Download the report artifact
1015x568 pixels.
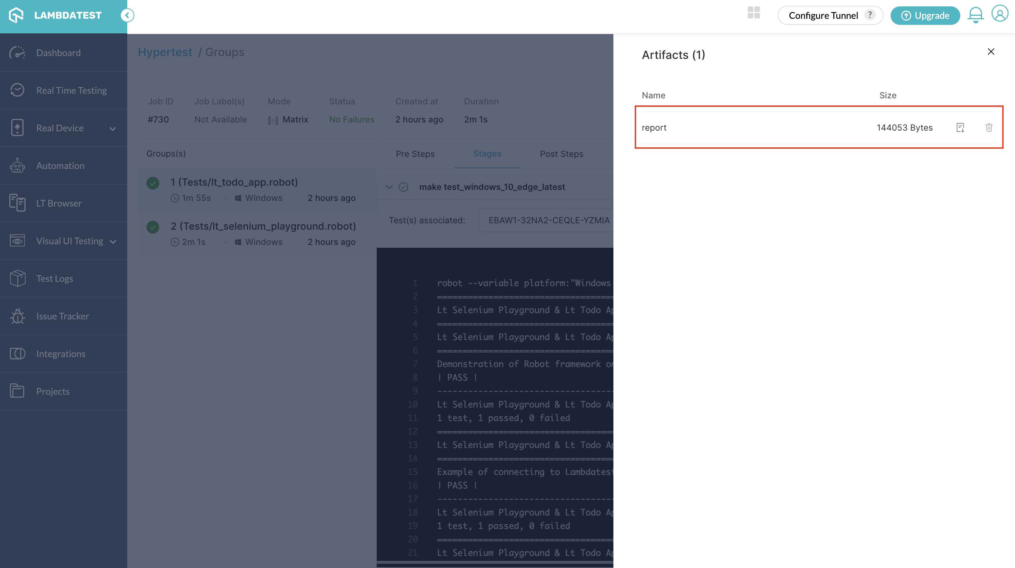960,127
